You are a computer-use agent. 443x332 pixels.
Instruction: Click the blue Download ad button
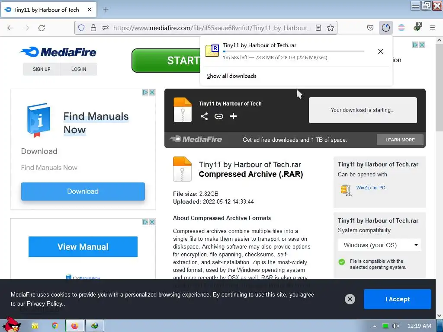click(83, 192)
